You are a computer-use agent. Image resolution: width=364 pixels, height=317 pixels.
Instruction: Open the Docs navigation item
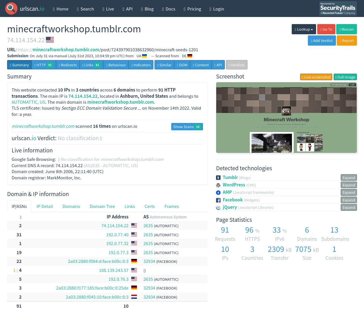tap(169, 9)
